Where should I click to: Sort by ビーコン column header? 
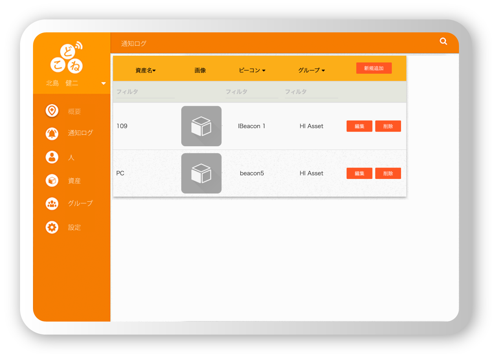pos(252,70)
